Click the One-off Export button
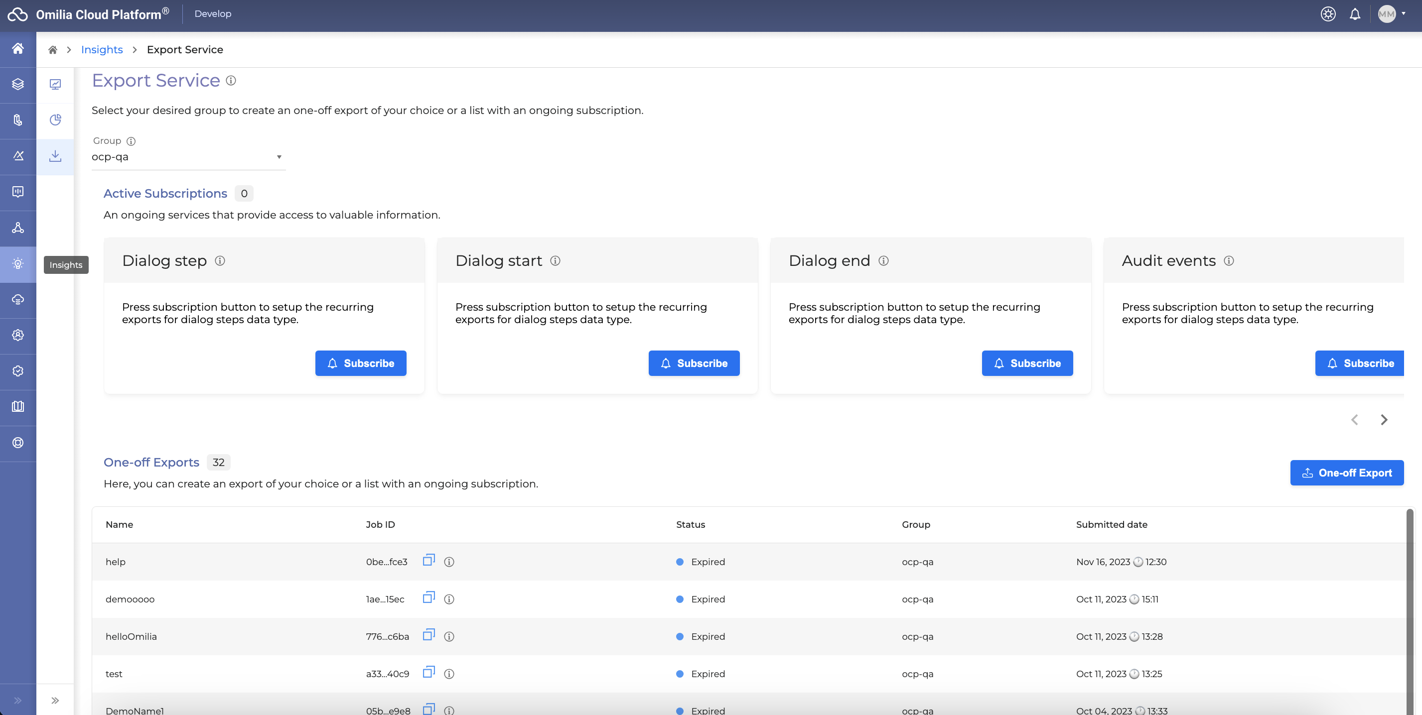The width and height of the screenshot is (1422, 715). (x=1346, y=473)
